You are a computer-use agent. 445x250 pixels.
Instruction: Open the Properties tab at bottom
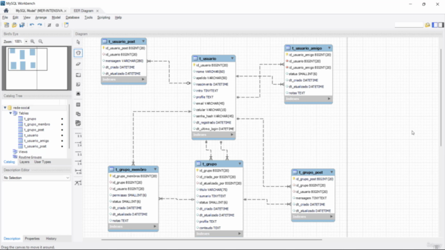point(32,239)
